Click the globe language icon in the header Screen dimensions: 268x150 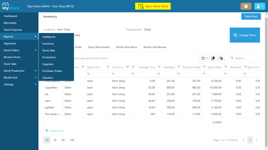click(246, 6)
